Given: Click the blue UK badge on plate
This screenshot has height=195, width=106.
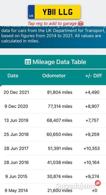Looking at the screenshot, I should [31, 12].
